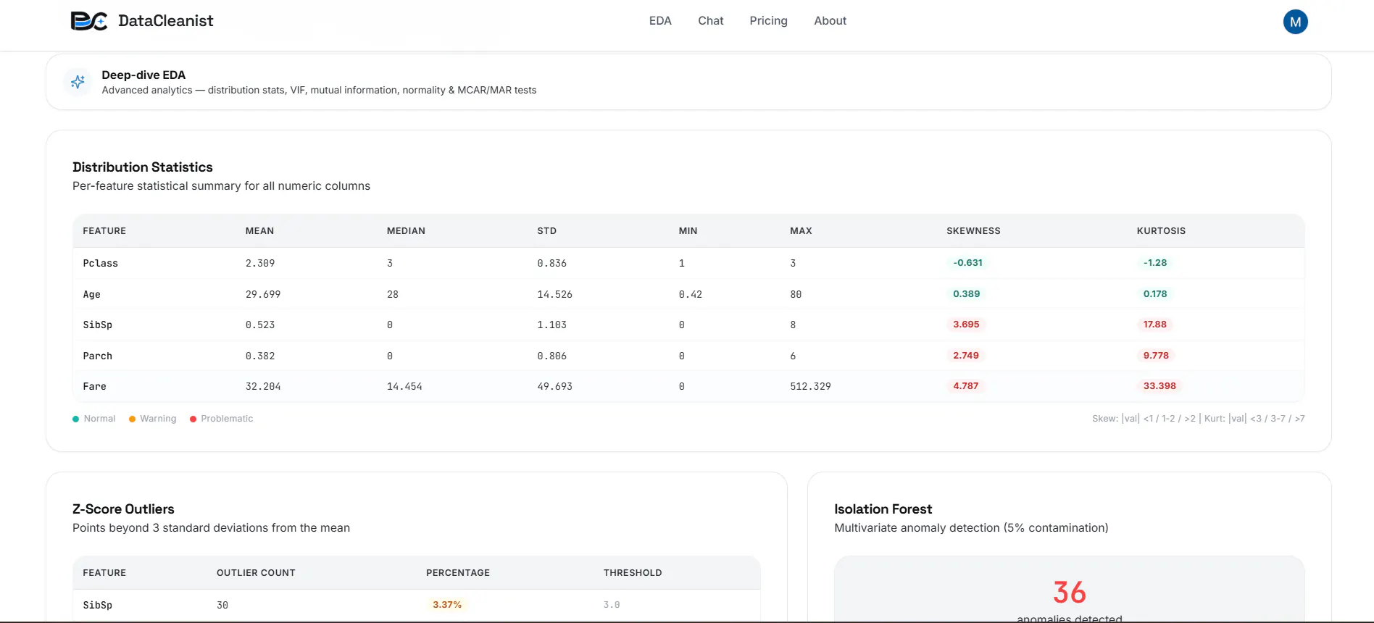Click the MEDIAN column header

click(406, 231)
